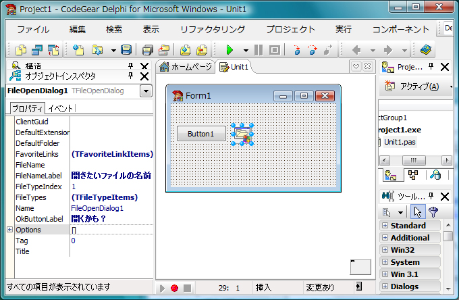The width and height of the screenshot is (459, 300).
Task: Select the プロパティ tab
Action: click(27, 109)
